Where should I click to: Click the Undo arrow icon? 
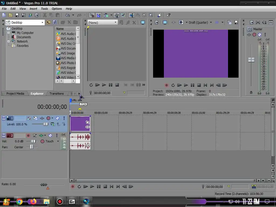click(68, 15)
